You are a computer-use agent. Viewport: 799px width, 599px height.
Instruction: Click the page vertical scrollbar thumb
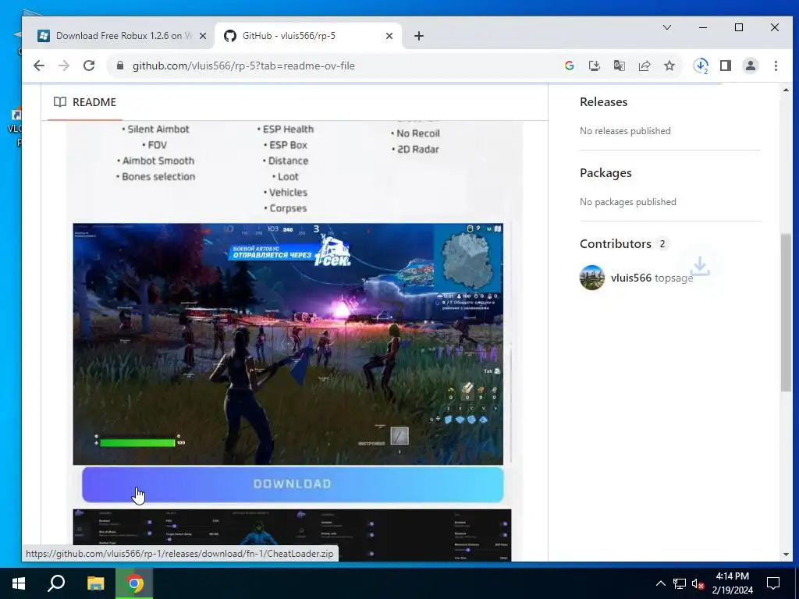786,312
